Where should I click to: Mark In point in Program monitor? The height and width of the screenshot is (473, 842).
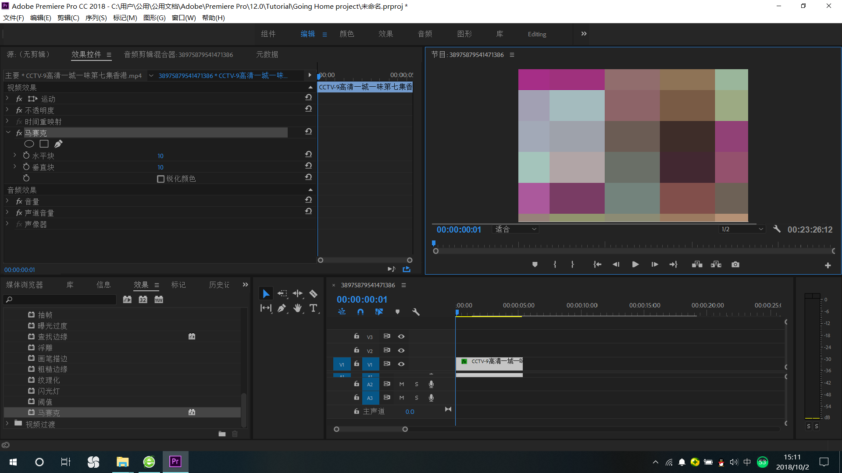(555, 265)
